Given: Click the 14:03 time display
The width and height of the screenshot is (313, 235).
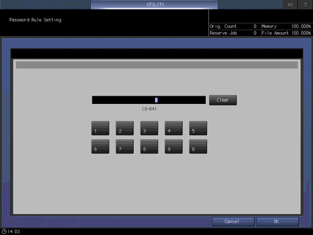Looking at the screenshot, I should click(14, 231).
